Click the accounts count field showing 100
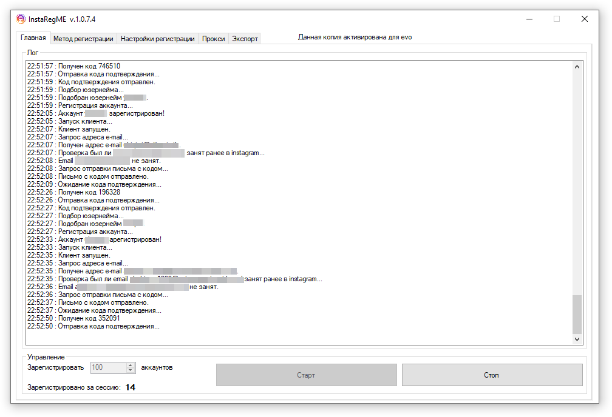 pyautogui.click(x=108, y=367)
